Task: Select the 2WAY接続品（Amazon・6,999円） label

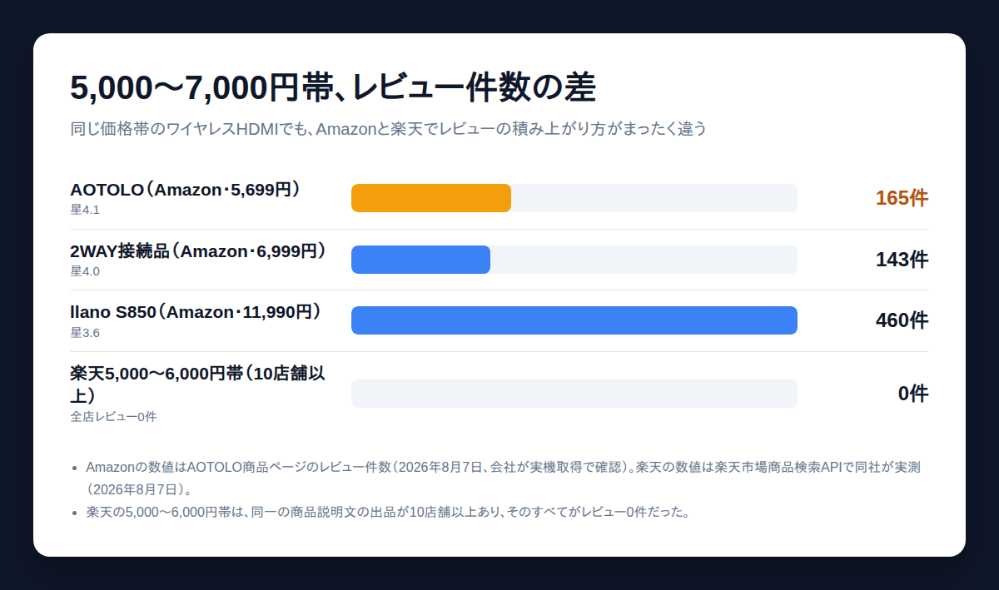Action: [198, 250]
